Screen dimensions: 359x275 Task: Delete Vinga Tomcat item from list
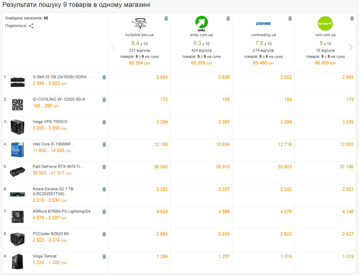pos(104,256)
